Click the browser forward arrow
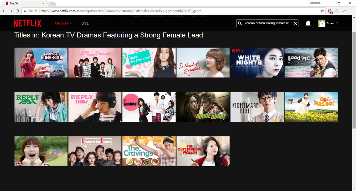The width and height of the screenshot is (356, 191). (11, 11)
